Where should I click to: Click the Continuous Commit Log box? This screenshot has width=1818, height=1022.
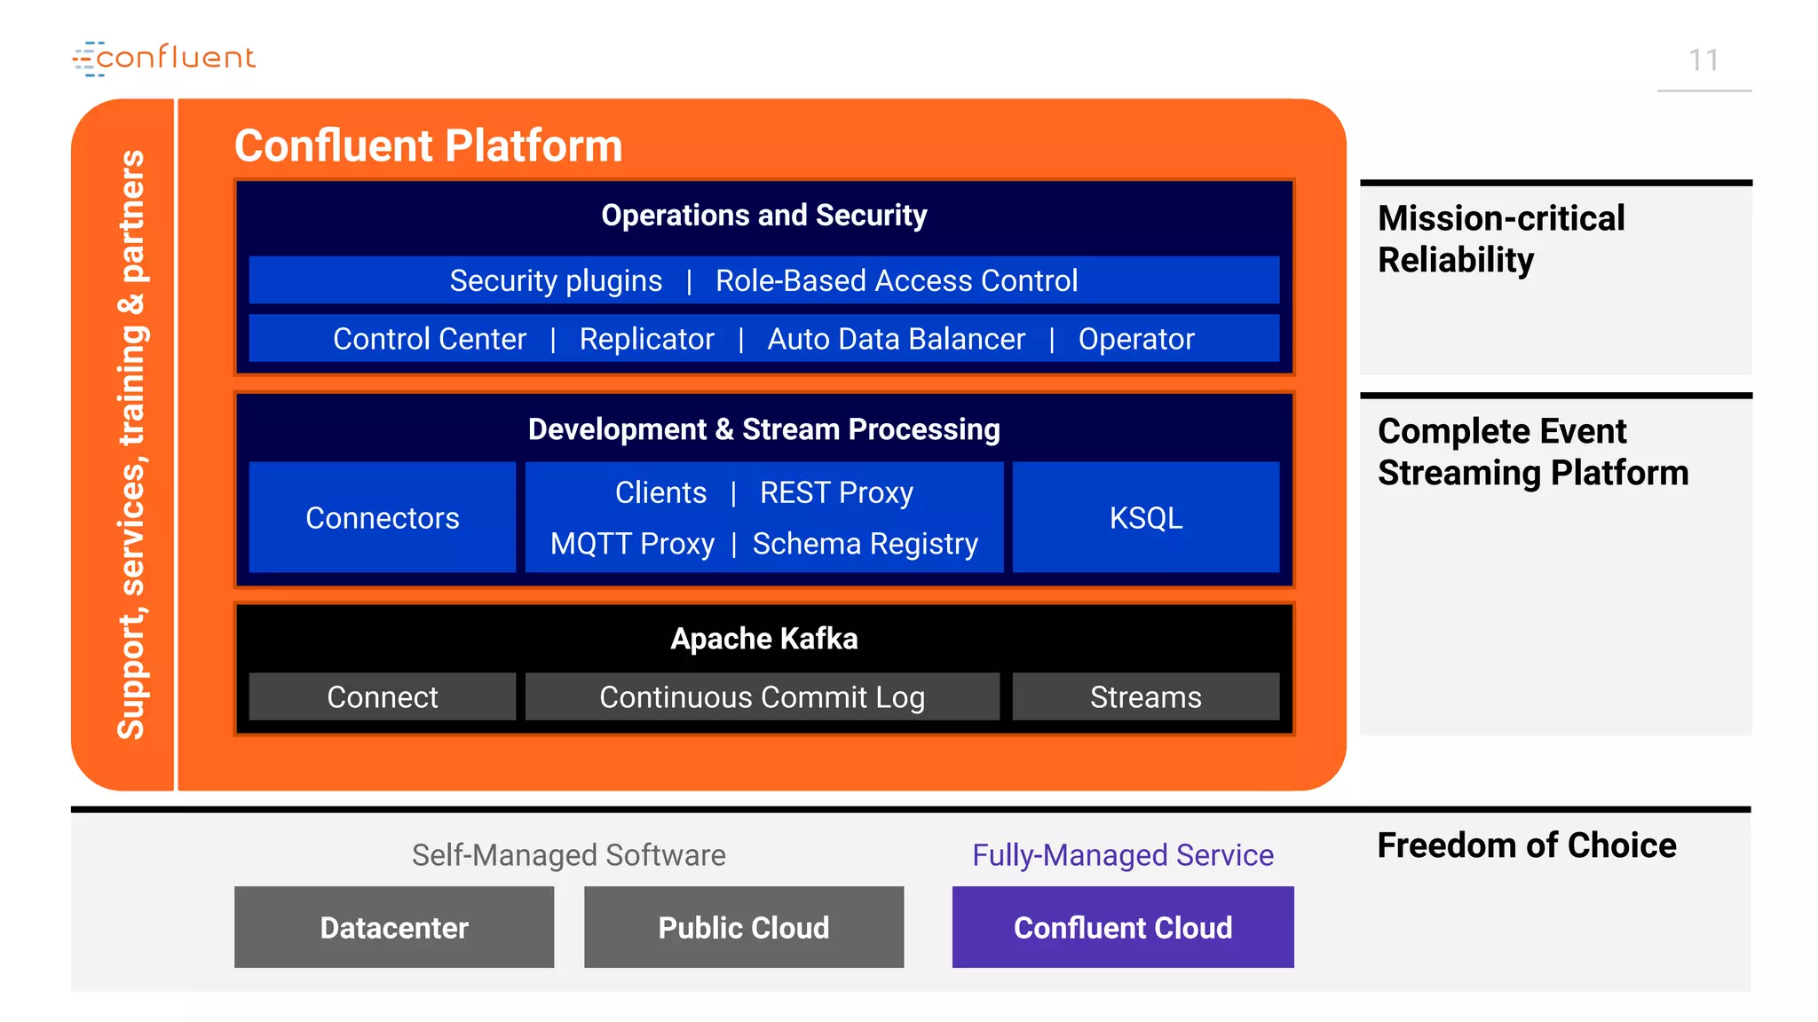[x=762, y=696]
